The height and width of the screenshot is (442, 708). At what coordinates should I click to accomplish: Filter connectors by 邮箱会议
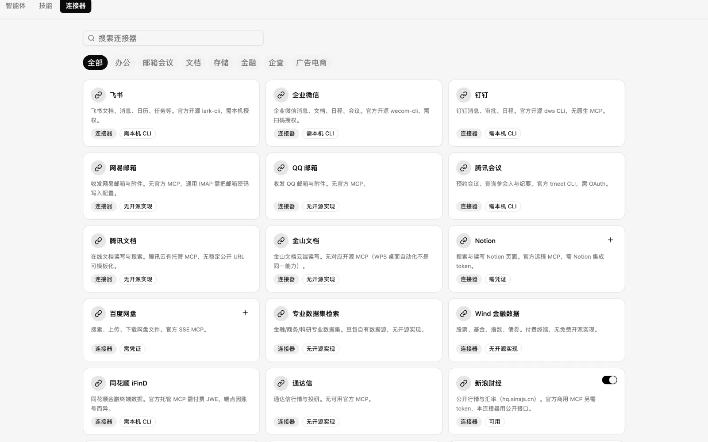point(158,63)
